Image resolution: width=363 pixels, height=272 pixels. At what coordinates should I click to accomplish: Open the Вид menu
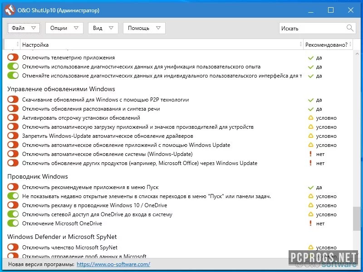point(103,28)
